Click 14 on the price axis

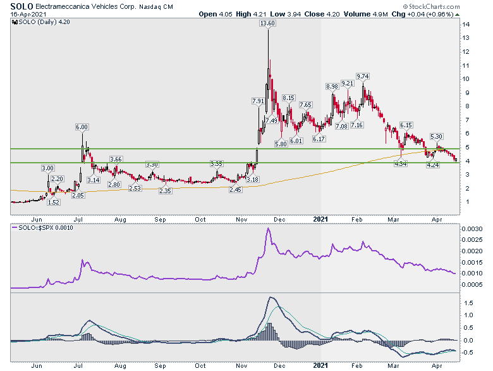coord(466,24)
